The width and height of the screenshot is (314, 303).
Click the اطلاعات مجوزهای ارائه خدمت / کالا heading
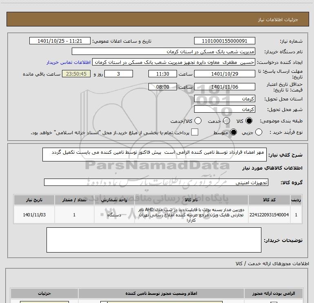272,264
